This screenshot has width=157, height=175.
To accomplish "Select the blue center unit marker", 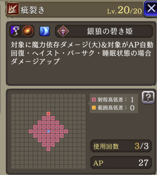I will pos(48,131).
